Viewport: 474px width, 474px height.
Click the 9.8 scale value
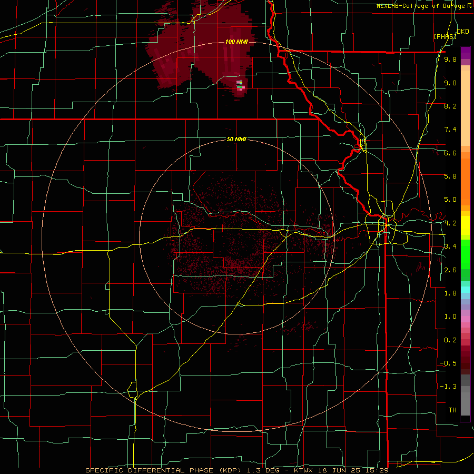[450, 60]
